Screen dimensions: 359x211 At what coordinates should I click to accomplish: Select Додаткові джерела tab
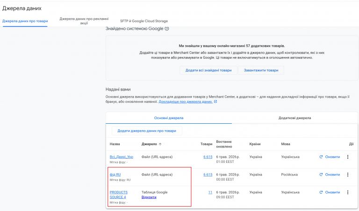[x=294, y=118]
